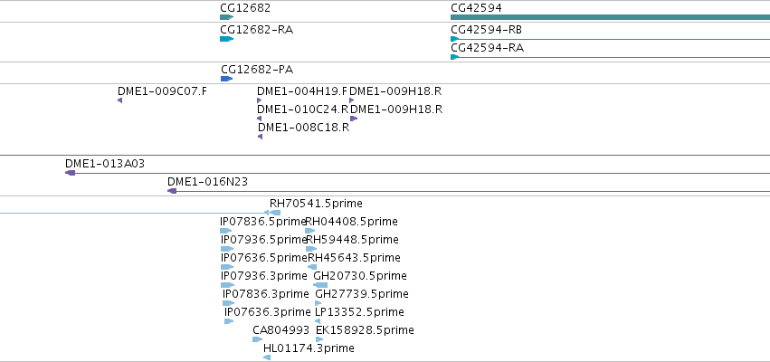Click the DME1-008C18.R marker
Screen dimensions: 770x362
tap(261, 137)
